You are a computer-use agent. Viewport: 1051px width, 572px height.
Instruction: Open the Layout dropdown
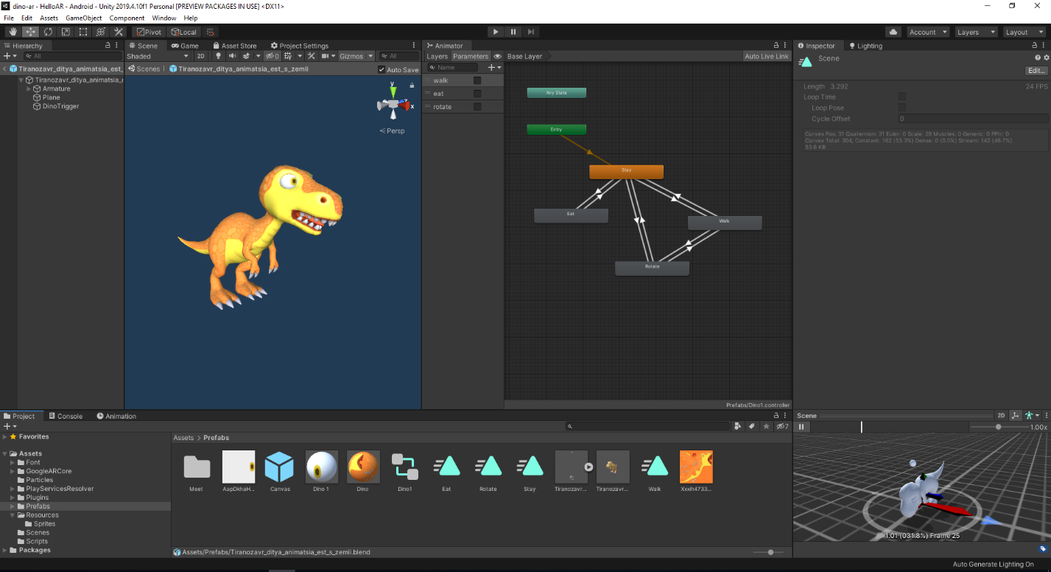point(1024,32)
